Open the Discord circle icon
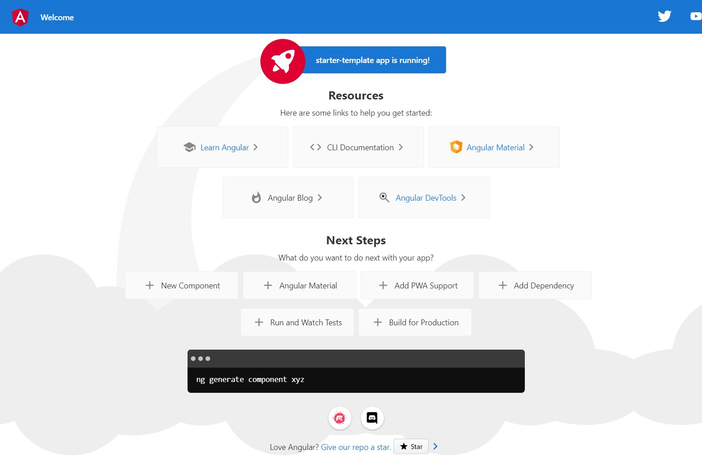The image size is (702, 472). pos(372,418)
